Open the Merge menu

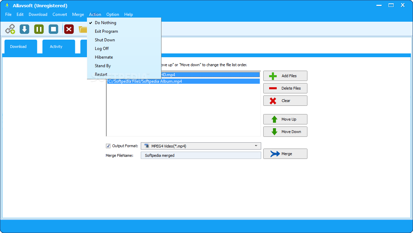[x=78, y=14]
